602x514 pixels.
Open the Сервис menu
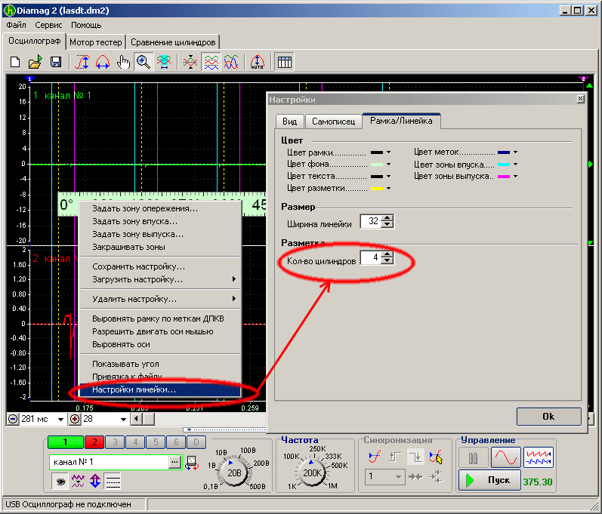click(48, 26)
